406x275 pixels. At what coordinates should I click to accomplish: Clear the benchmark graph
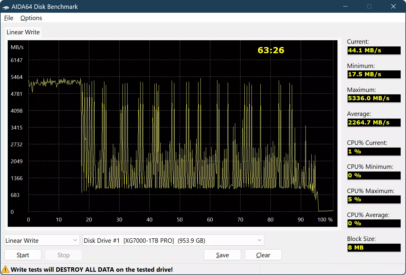pyautogui.click(x=263, y=255)
